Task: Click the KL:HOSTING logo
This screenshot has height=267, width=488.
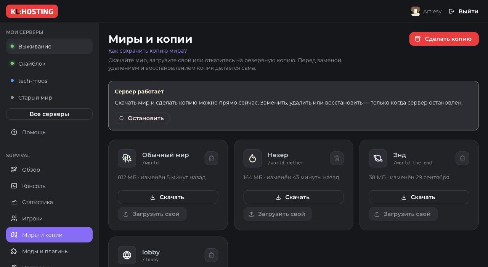Action: pyautogui.click(x=32, y=11)
